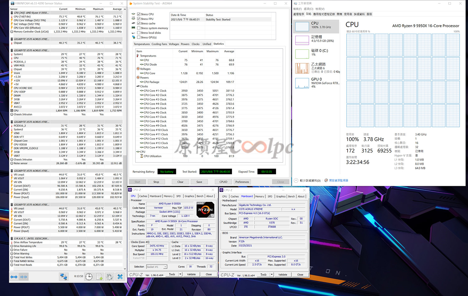Click the GPU icon beside Stress GPU(s)

tap(134, 37)
